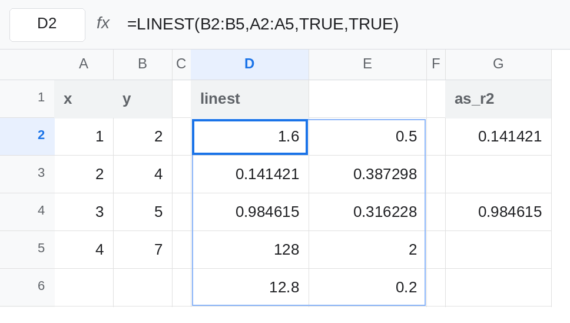
Task: Click cell D5 showing 128
Action: point(250,250)
